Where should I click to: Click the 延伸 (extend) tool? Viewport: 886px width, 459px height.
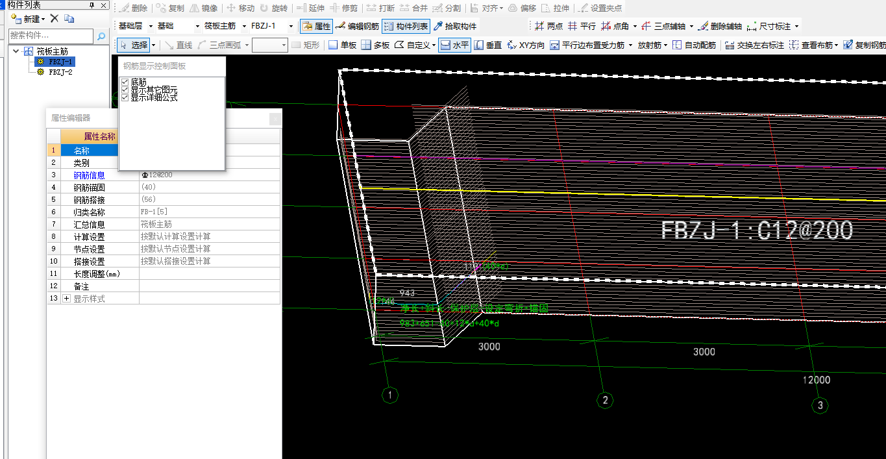[x=311, y=8]
